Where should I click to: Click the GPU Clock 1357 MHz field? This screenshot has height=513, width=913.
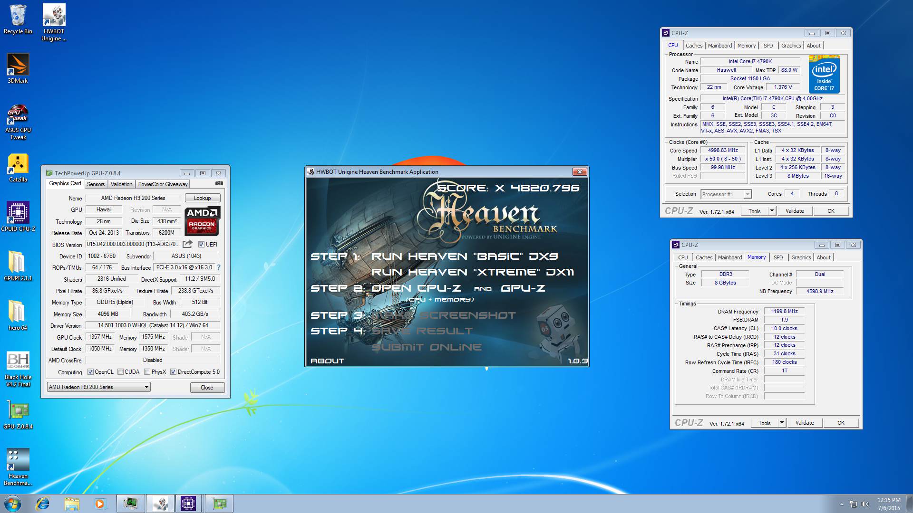pyautogui.click(x=100, y=337)
